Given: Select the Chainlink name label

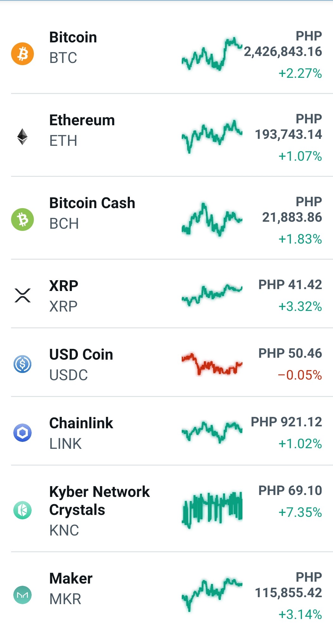Looking at the screenshot, I should point(81,423).
